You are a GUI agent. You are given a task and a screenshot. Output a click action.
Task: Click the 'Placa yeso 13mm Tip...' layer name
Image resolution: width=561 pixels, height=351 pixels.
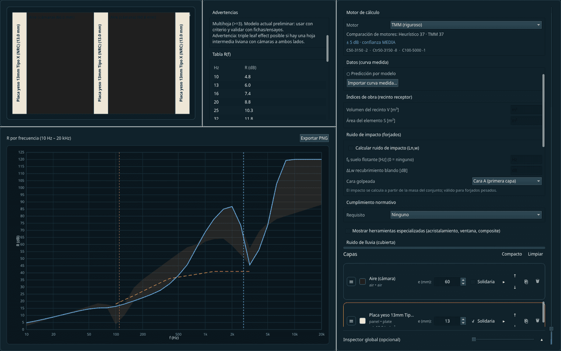pyautogui.click(x=392, y=315)
